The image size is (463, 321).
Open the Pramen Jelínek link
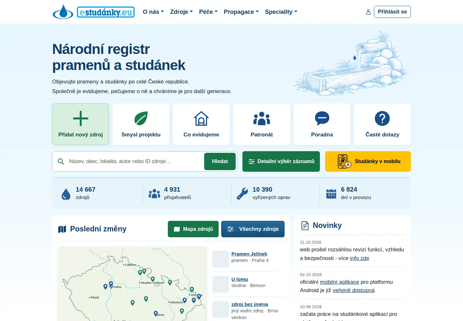(x=249, y=254)
